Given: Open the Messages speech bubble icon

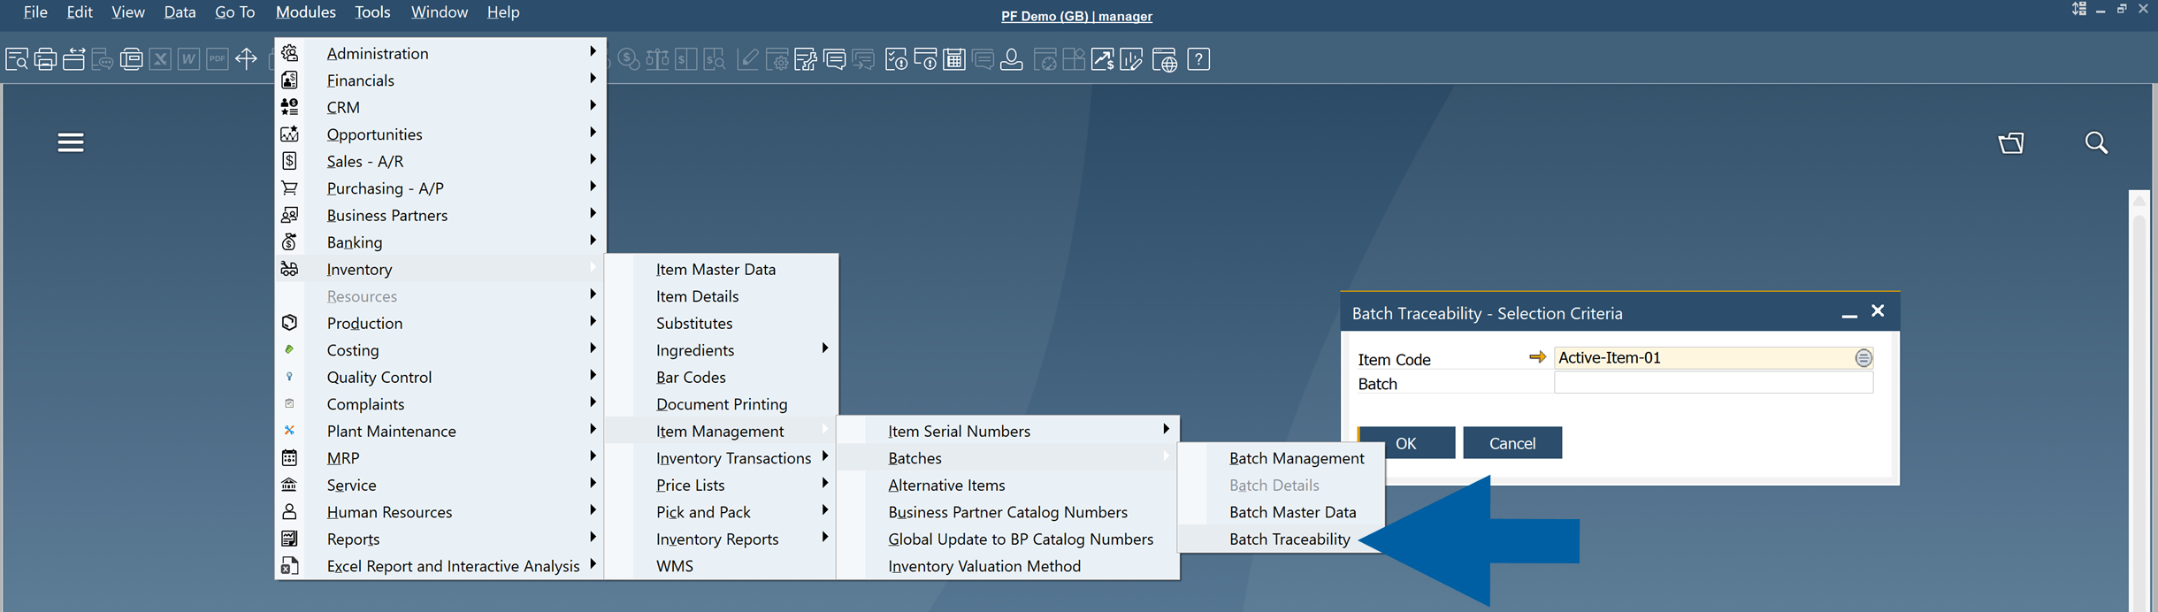Looking at the screenshot, I should 834,59.
